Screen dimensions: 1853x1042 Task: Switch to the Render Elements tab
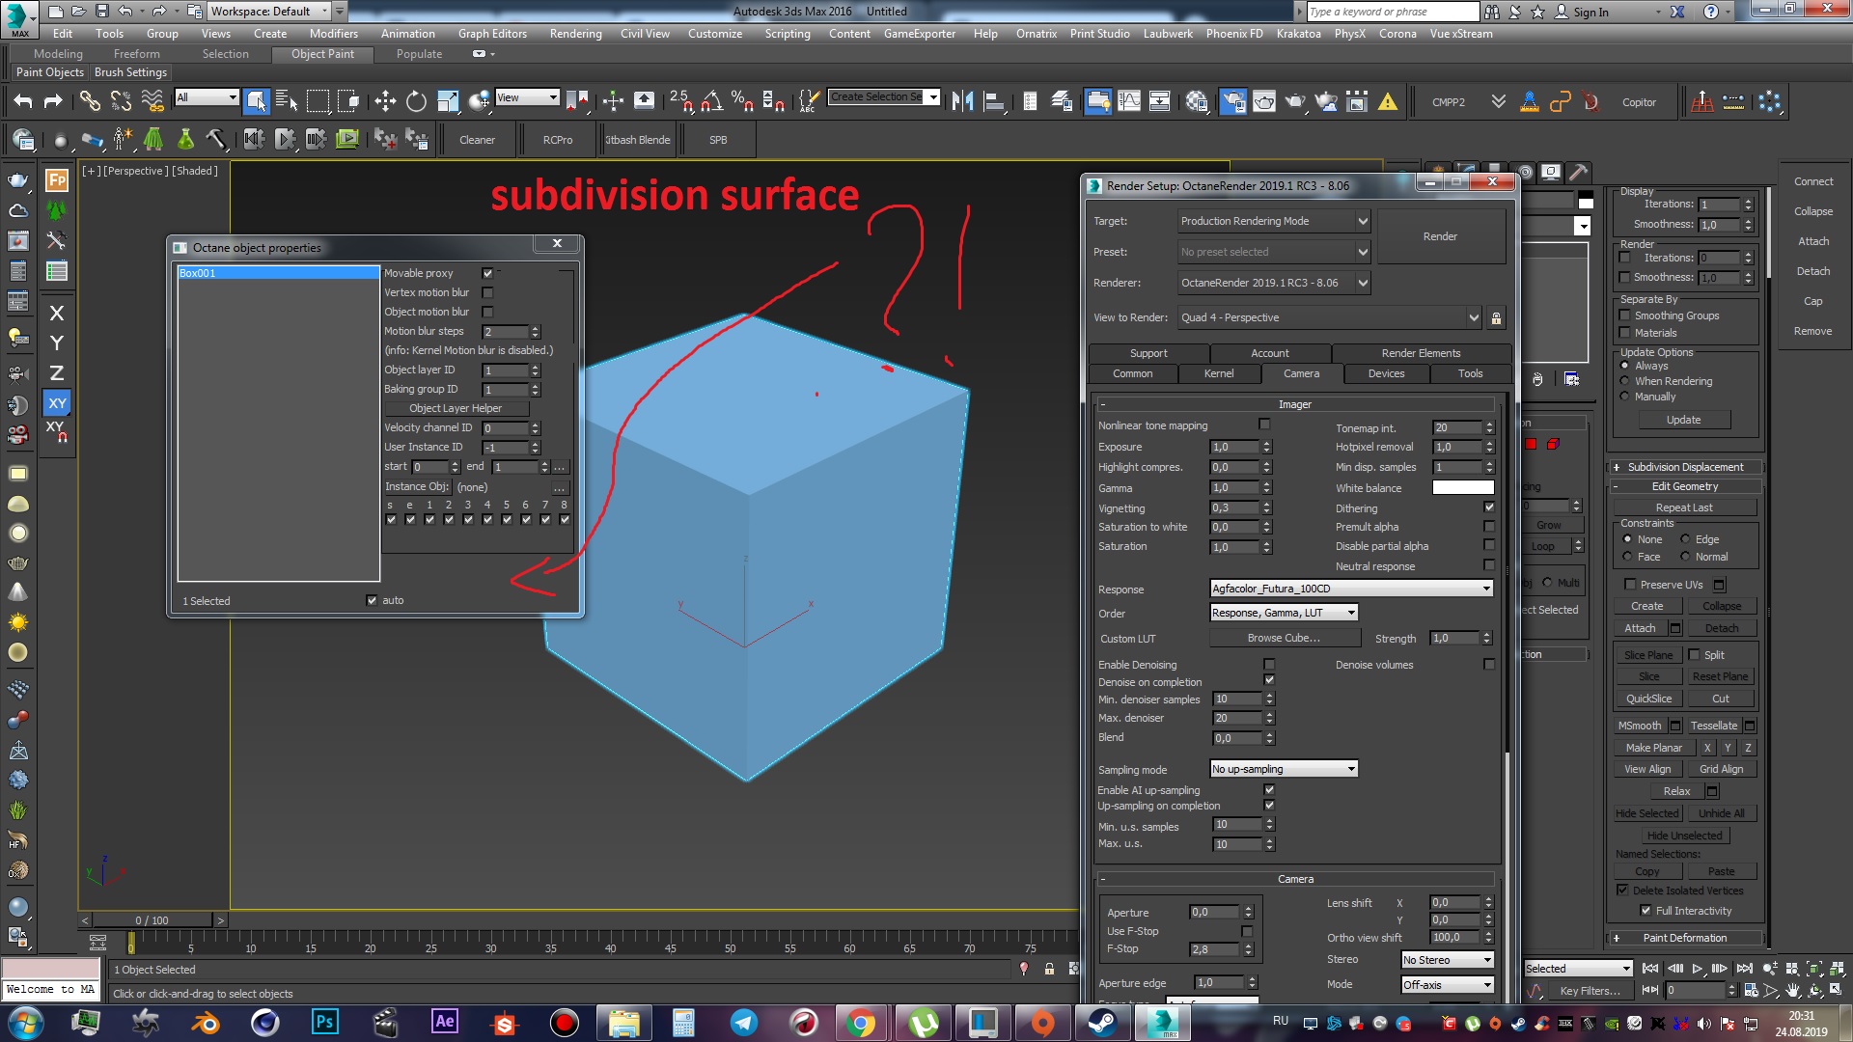tap(1421, 353)
